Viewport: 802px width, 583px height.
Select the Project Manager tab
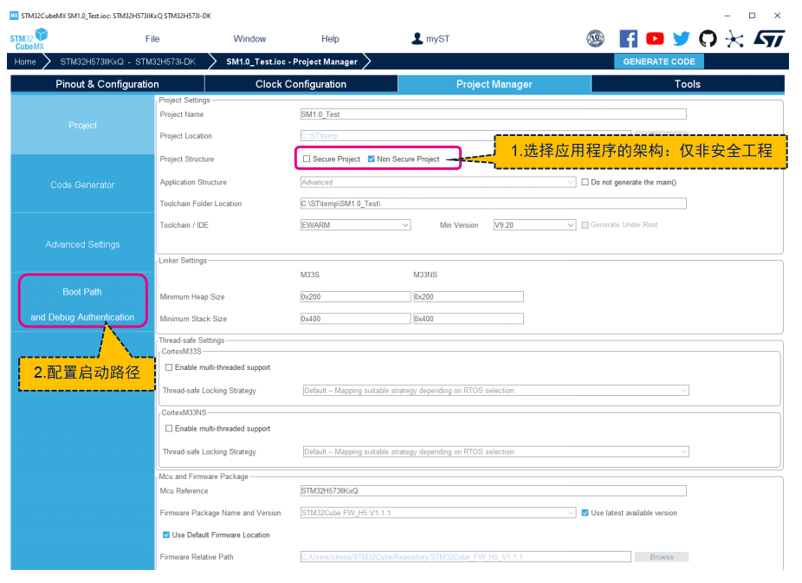point(494,84)
